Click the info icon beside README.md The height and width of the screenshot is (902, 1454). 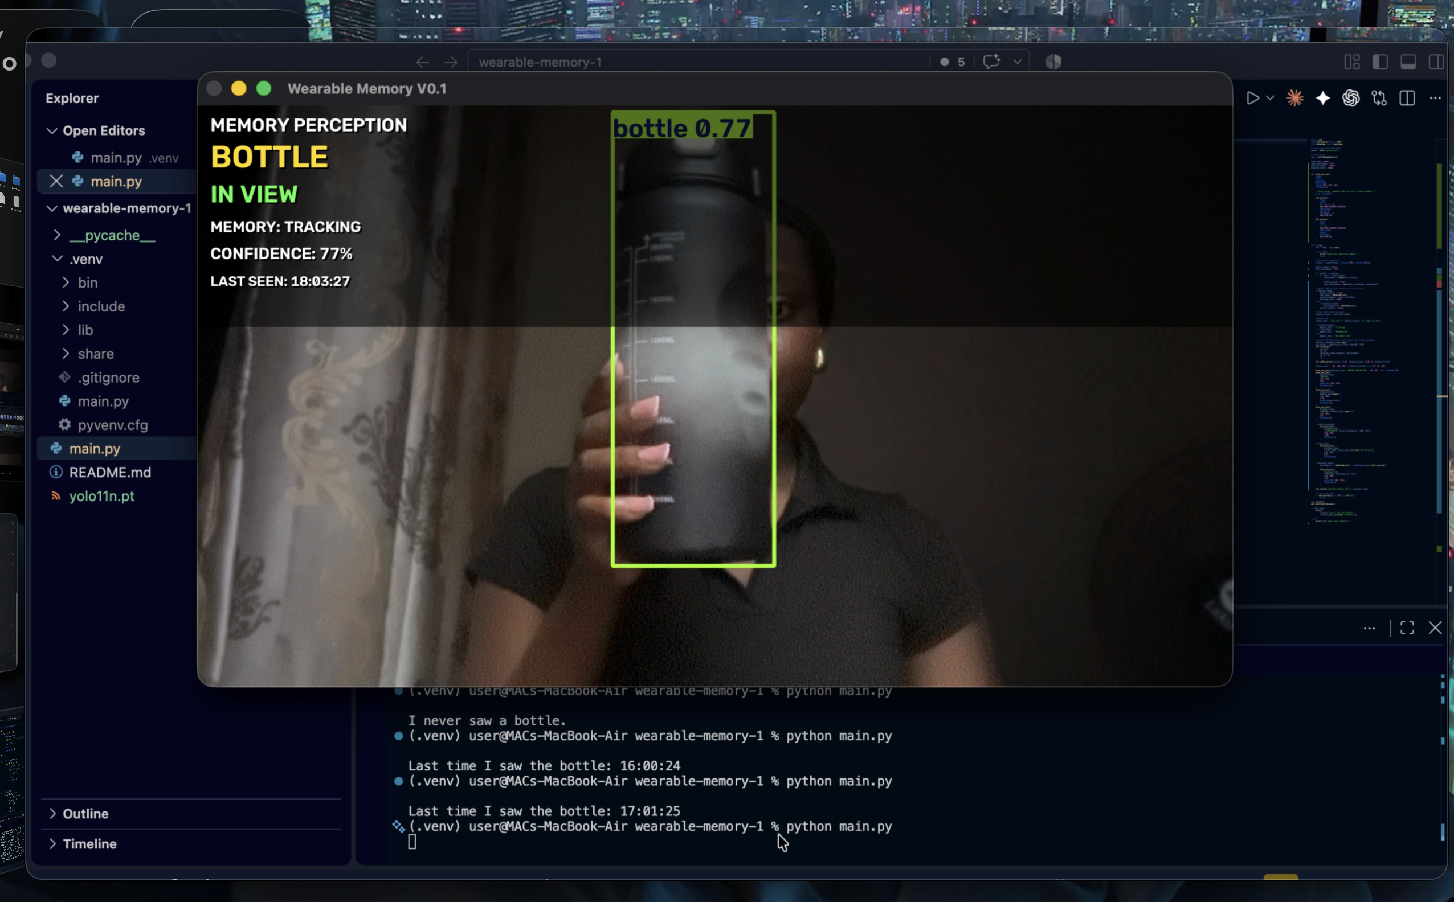click(x=56, y=473)
